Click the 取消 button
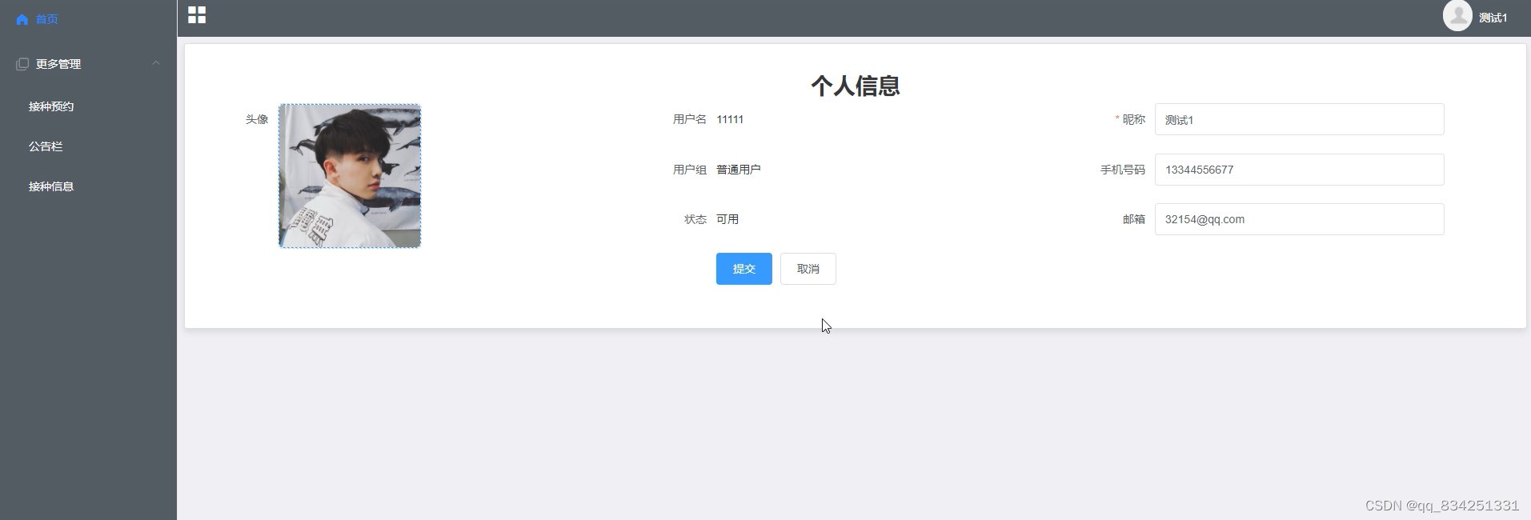Viewport: 1531px width, 520px height. coord(808,269)
